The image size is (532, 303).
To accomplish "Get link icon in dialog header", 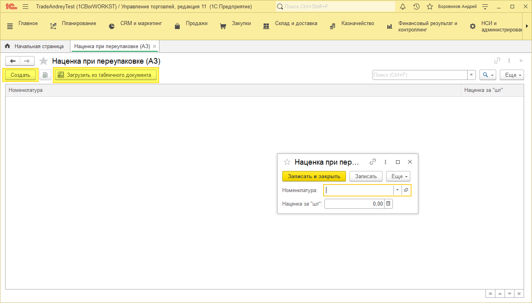I will coord(373,162).
